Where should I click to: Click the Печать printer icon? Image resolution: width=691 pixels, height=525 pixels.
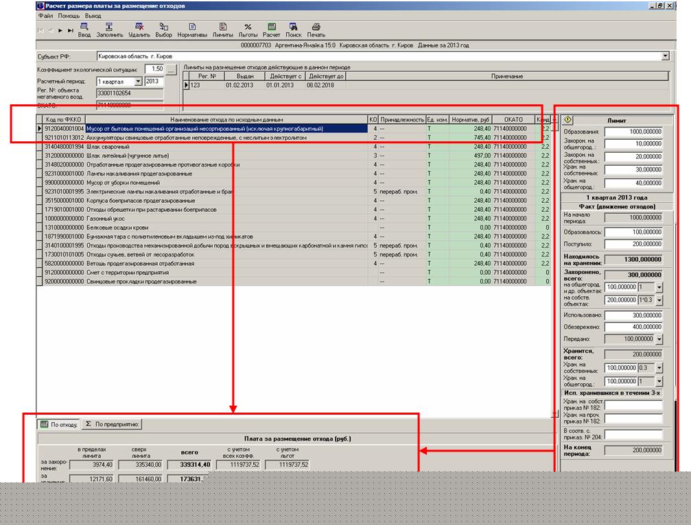click(x=316, y=27)
